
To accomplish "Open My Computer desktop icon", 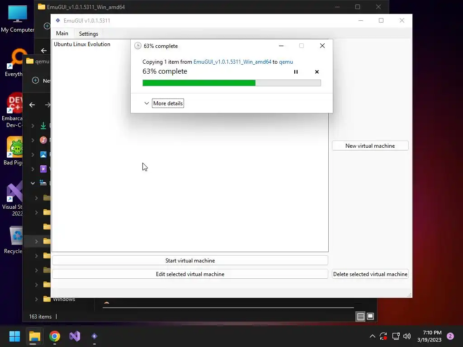I will click(18, 19).
